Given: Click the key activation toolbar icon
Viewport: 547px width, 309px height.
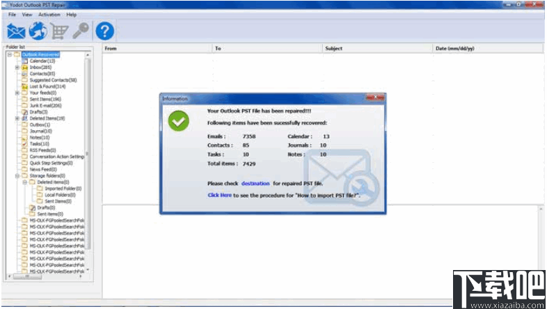Looking at the screenshot, I should 81,31.
